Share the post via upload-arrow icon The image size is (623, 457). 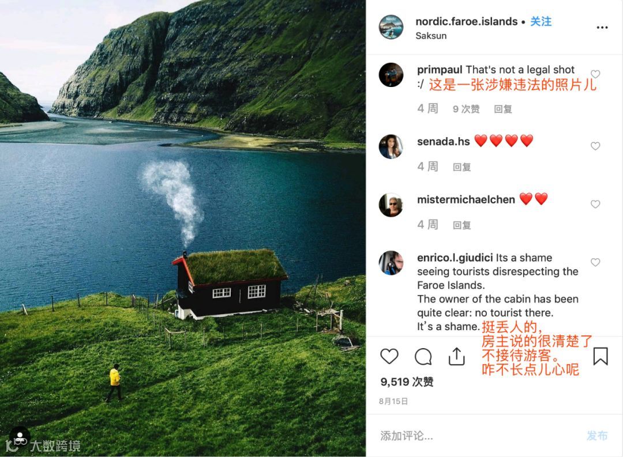[456, 356]
